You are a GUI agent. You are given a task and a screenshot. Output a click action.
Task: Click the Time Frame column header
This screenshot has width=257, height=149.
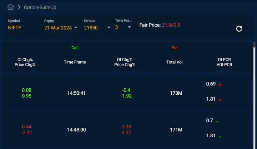click(75, 62)
